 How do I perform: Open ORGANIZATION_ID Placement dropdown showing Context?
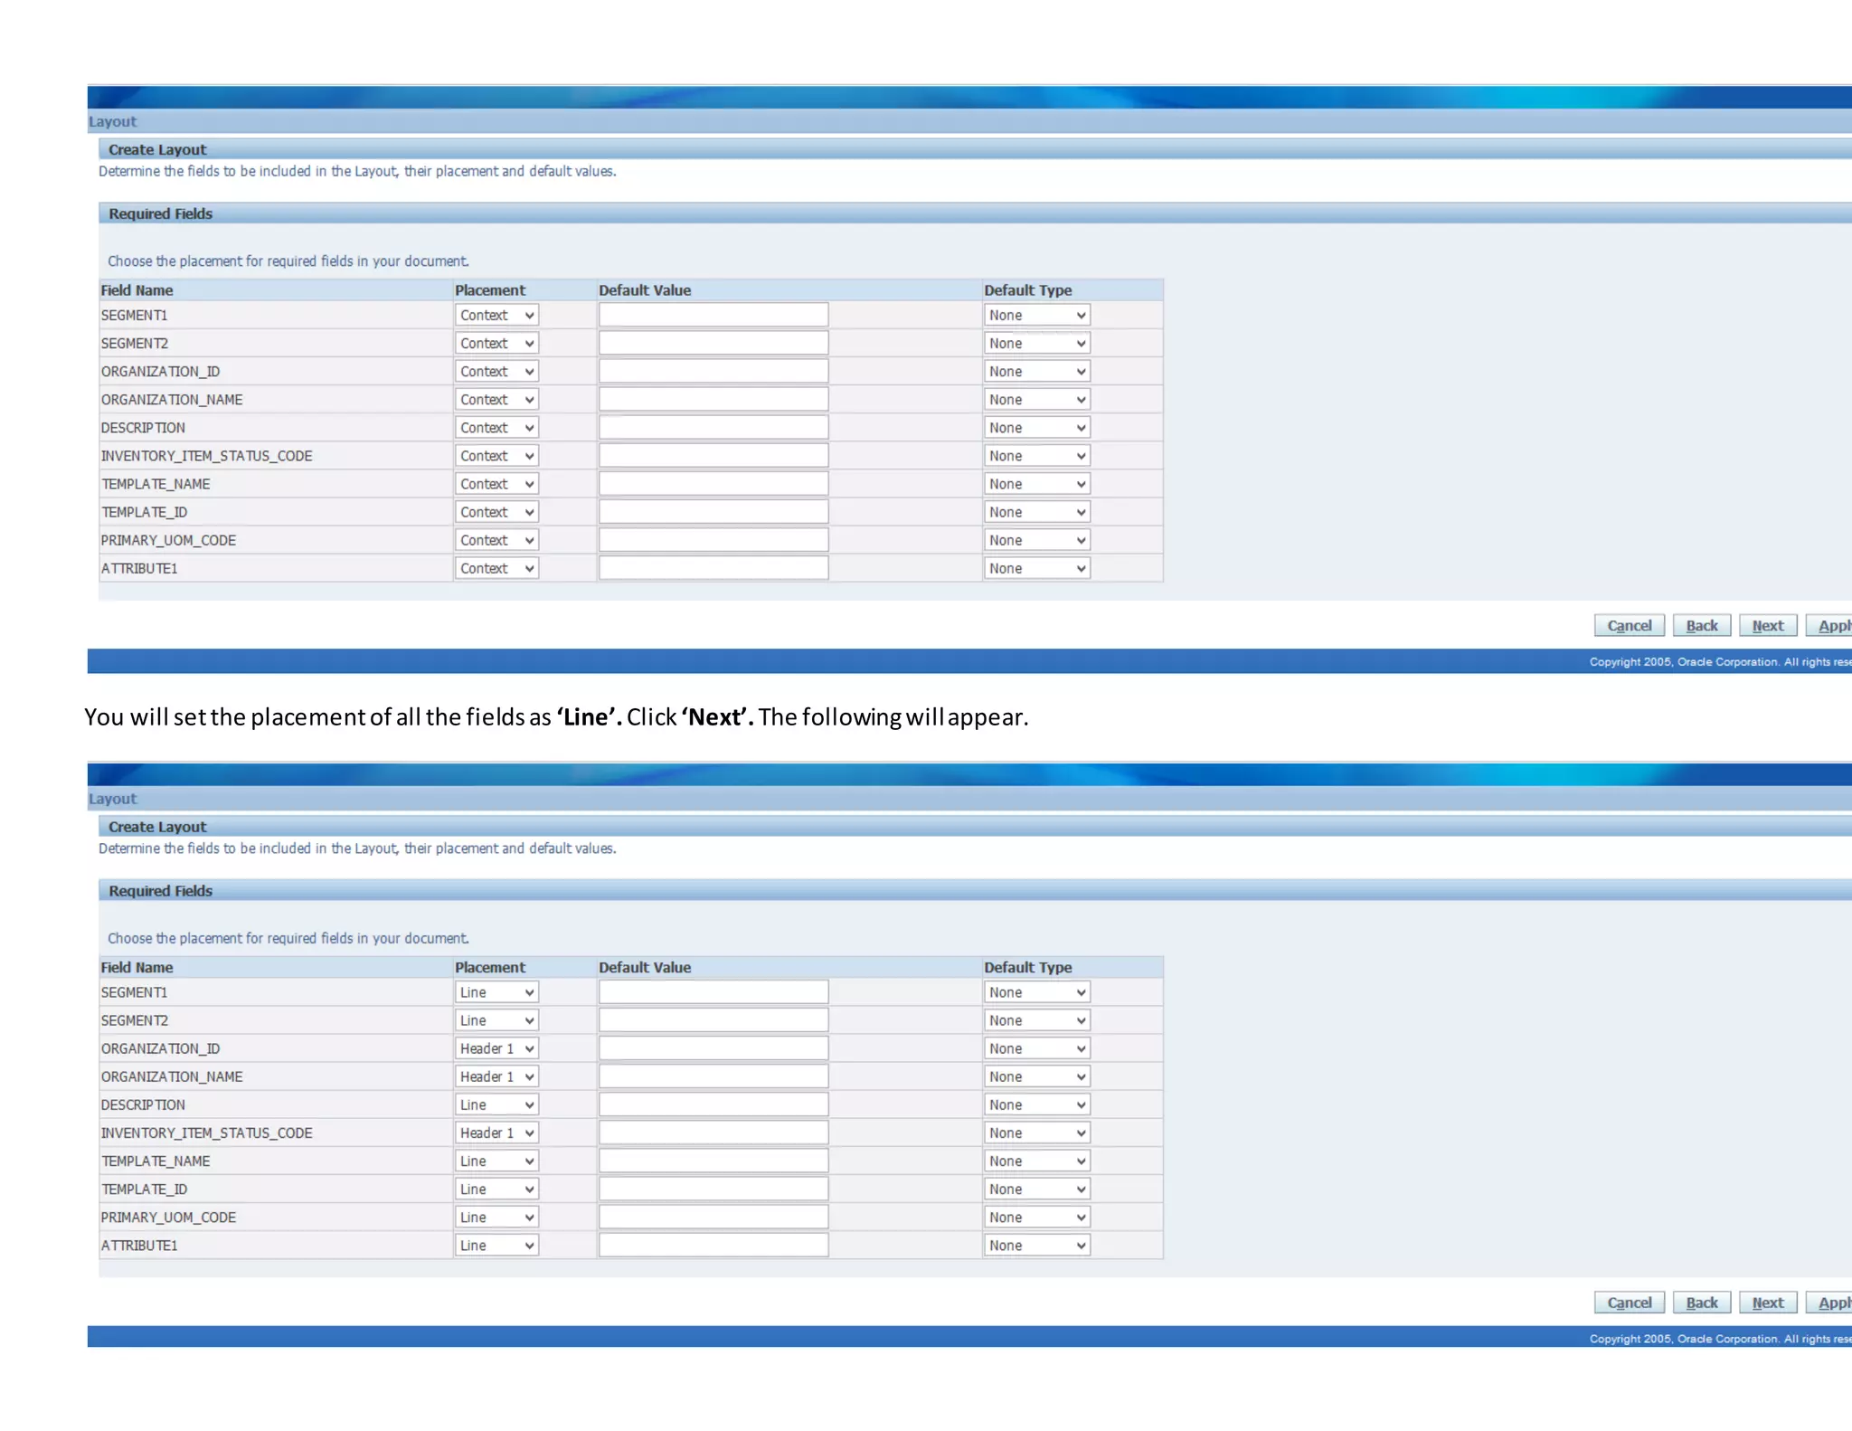[x=496, y=371]
